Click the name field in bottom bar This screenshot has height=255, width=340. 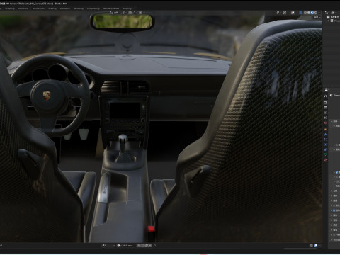pos(128,246)
